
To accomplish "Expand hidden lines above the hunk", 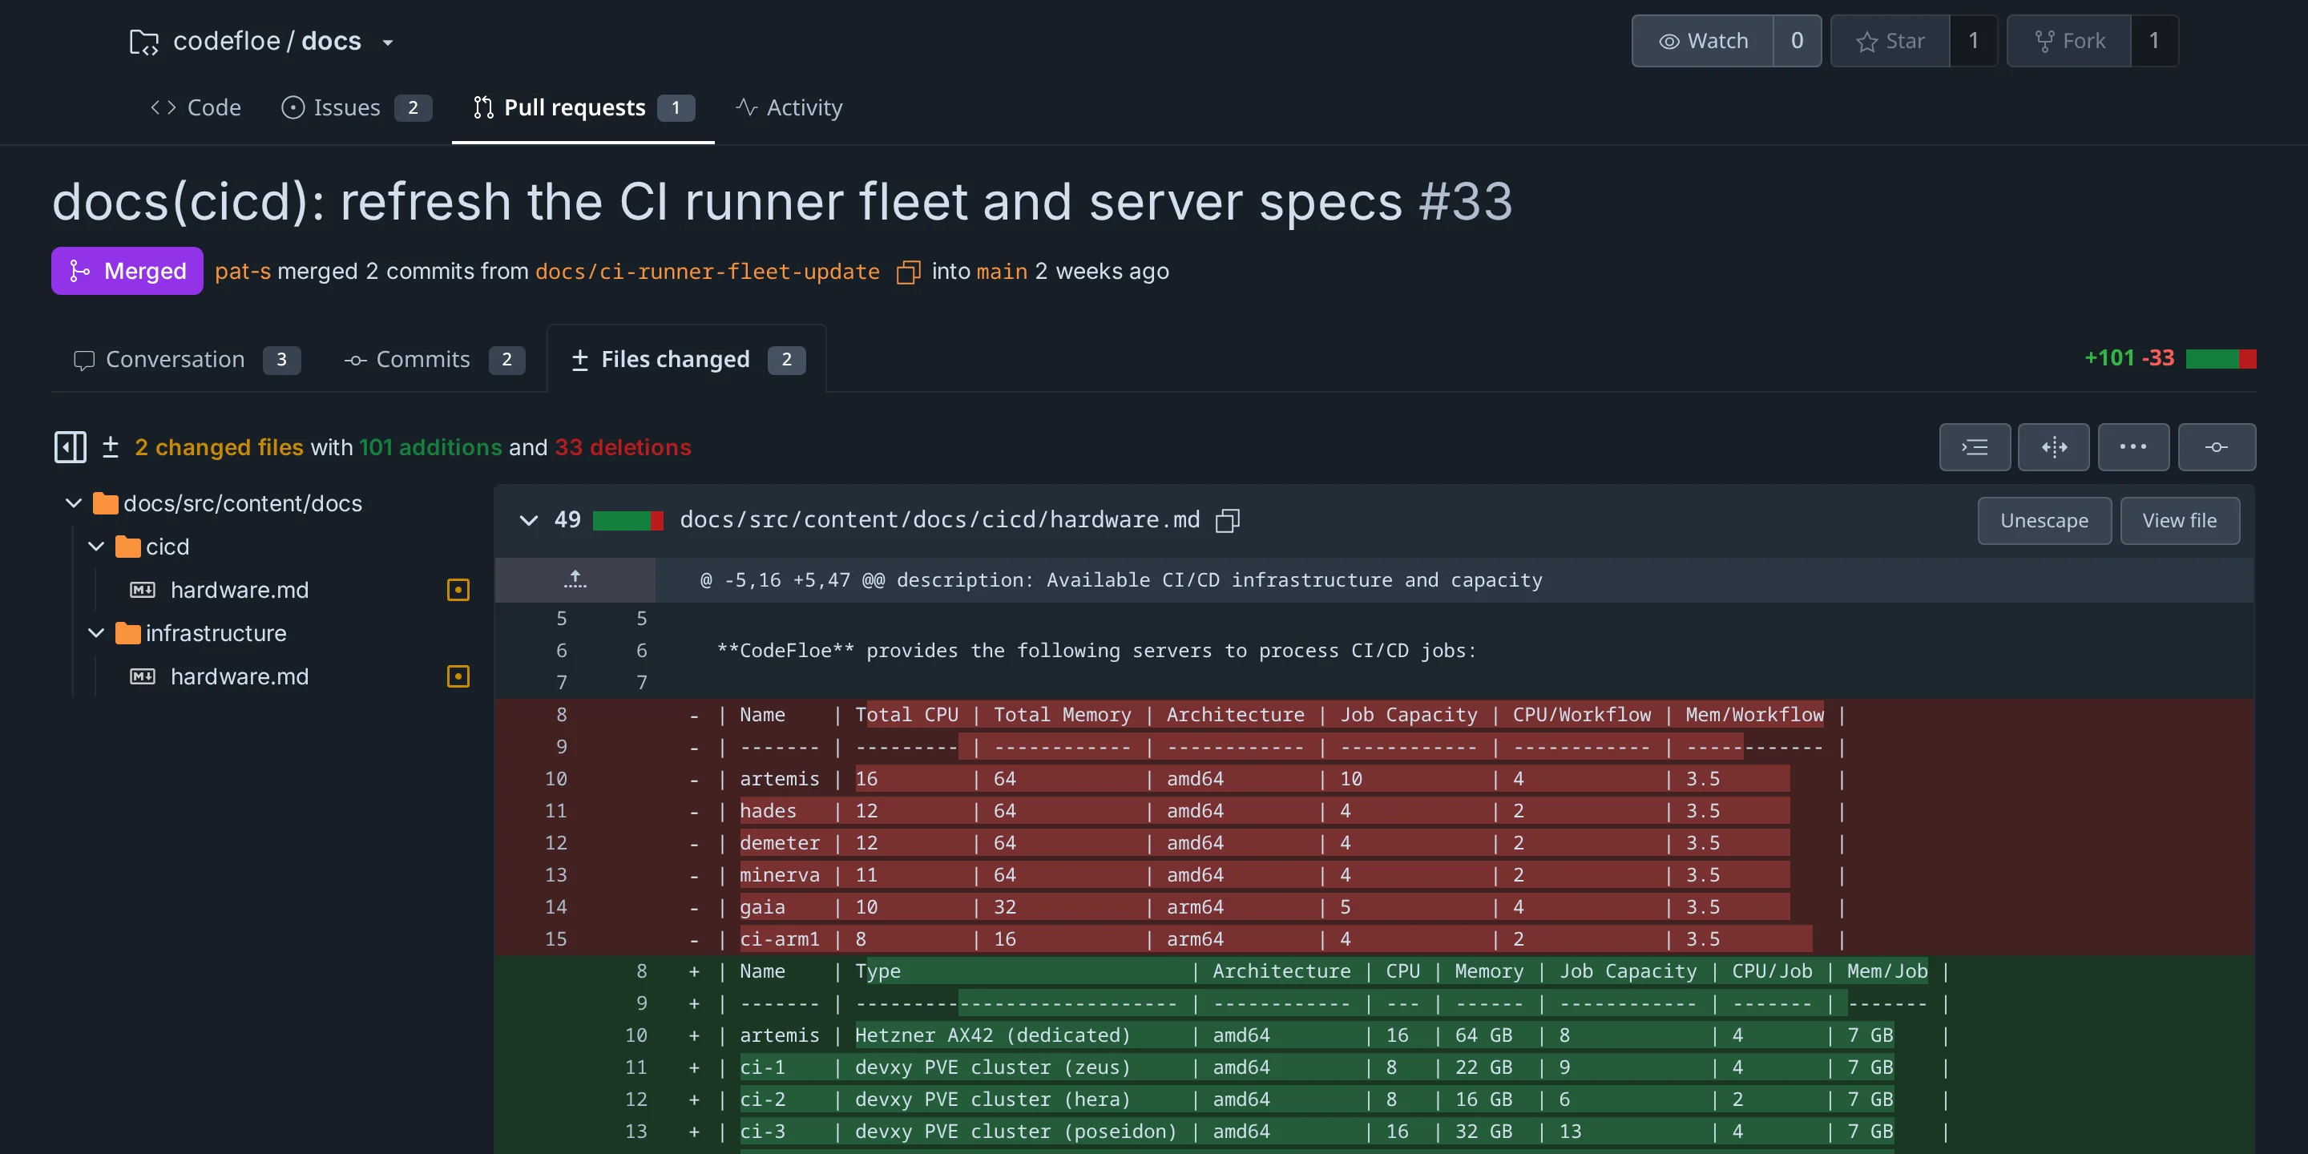I will pyautogui.click(x=575, y=579).
